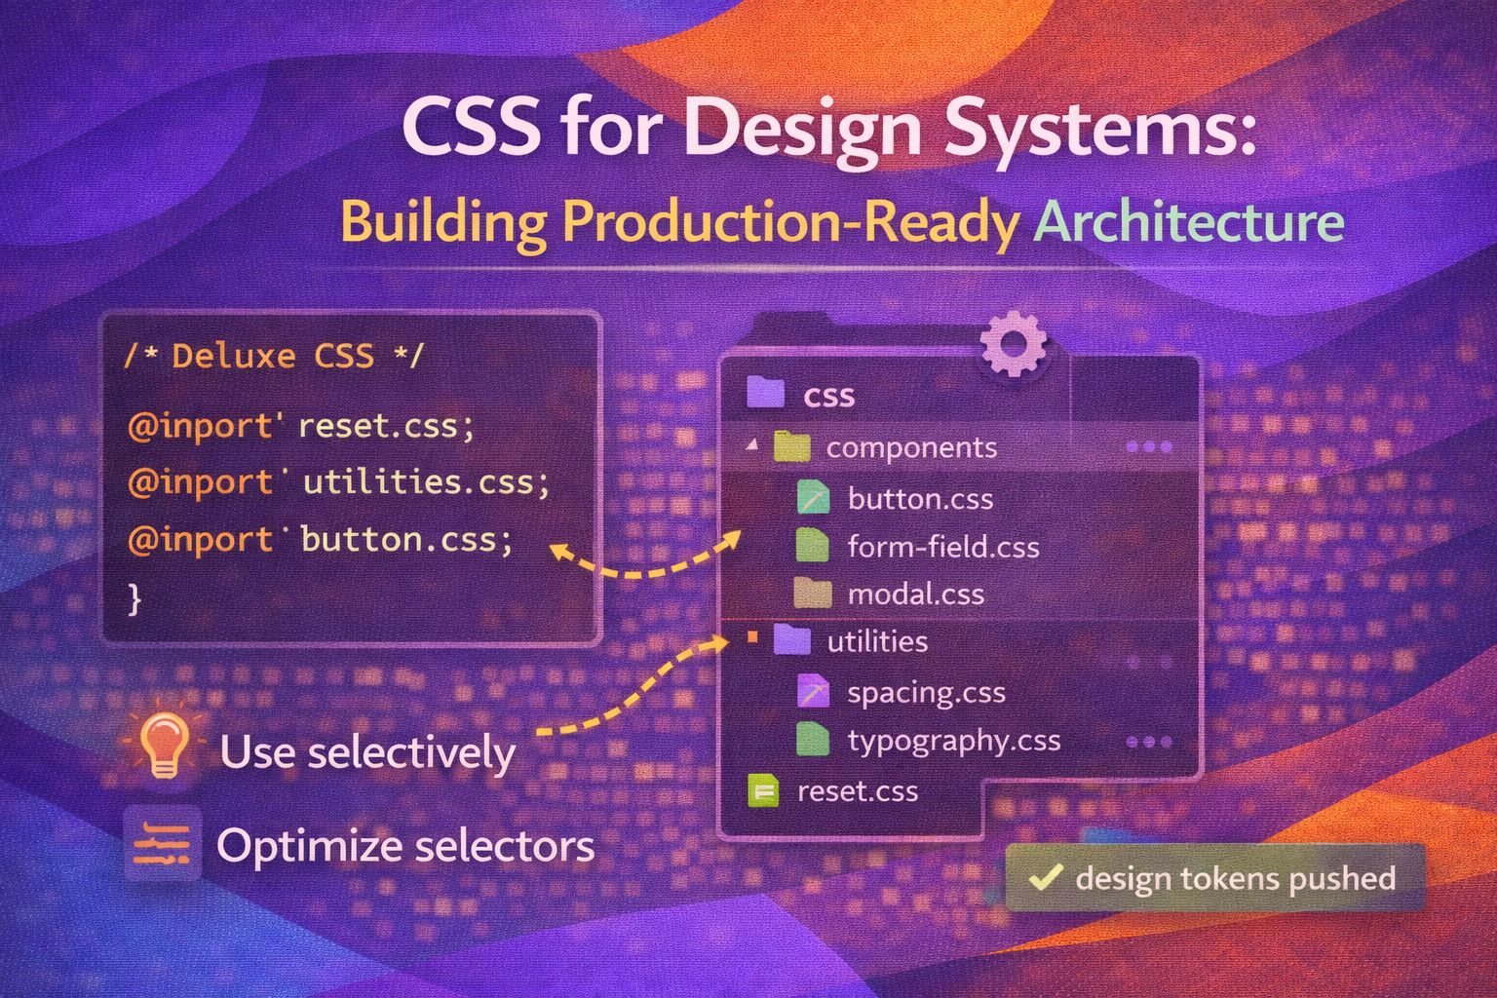Open spacing.css in the file tree
Image resolution: width=1497 pixels, height=998 pixels.
point(926,693)
